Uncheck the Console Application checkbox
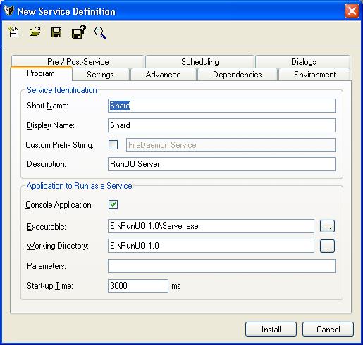 [113, 205]
